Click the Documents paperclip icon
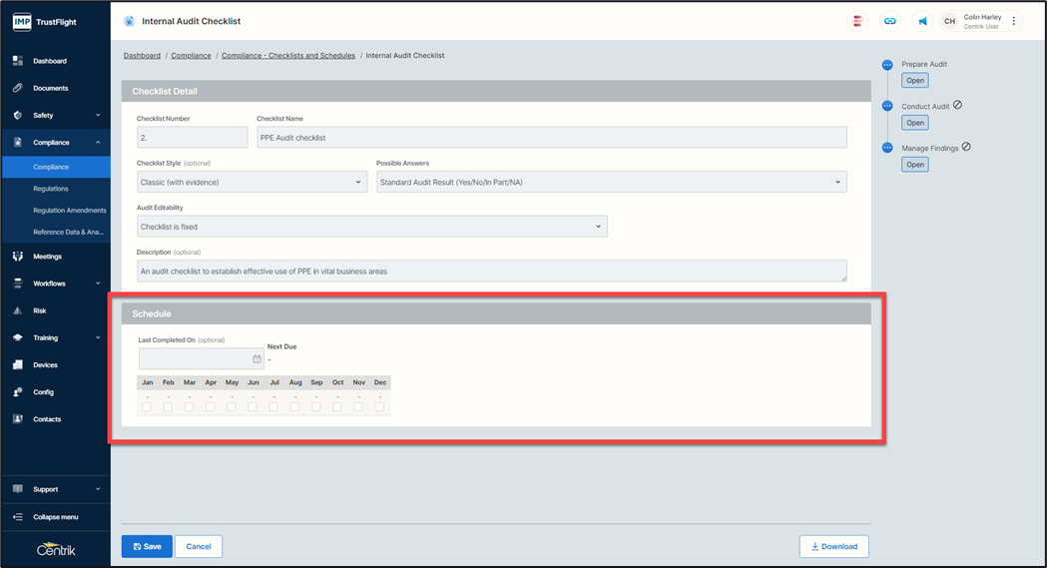This screenshot has width=1047, height=568. (x=18, y=88)
